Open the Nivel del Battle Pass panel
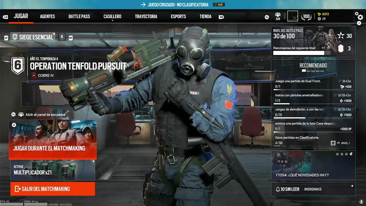 coord(313,41)
